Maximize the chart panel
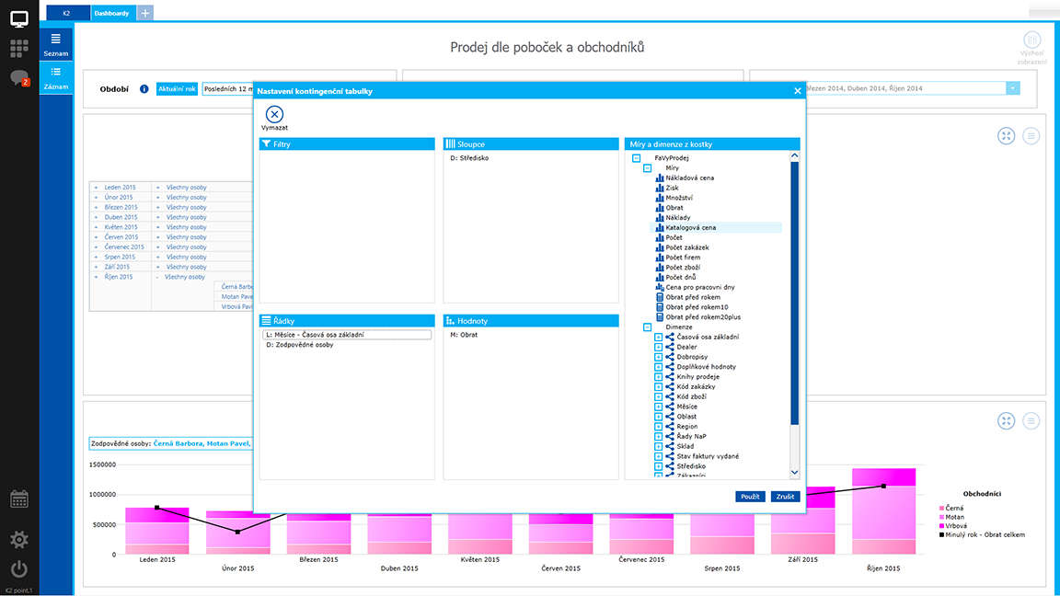The width and height of the screenshot is (1060, 596). [x=1006, y=421]
